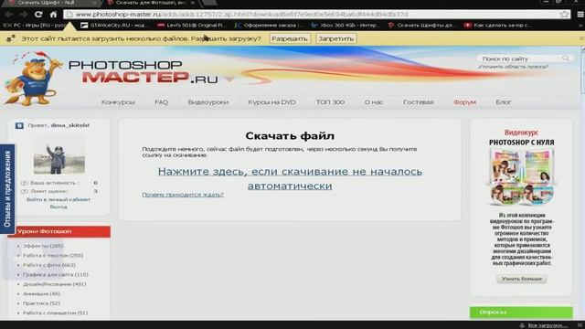The width and height of the screenshot is (585, 329).
Task: Open the Гостевая menu item
Action: click(x=419, y=101)
